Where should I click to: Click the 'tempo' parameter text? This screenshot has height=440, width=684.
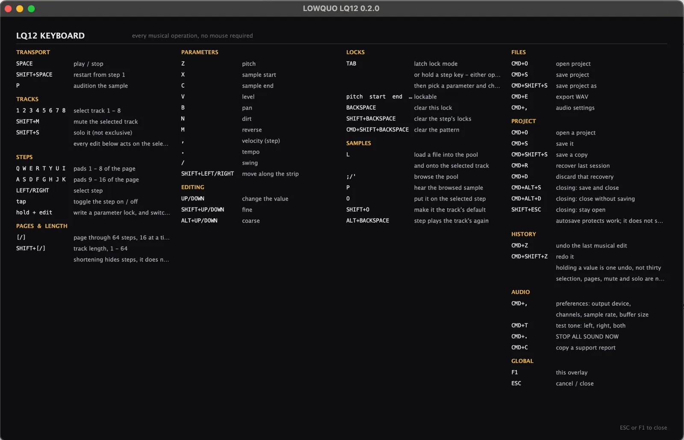coord(251,152)
